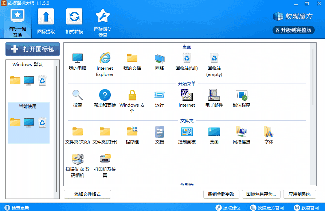Click the 图标缓存修复 toolbar icon
The width and height of the screenshot is (325, 211).
click(x=102, y=20)
